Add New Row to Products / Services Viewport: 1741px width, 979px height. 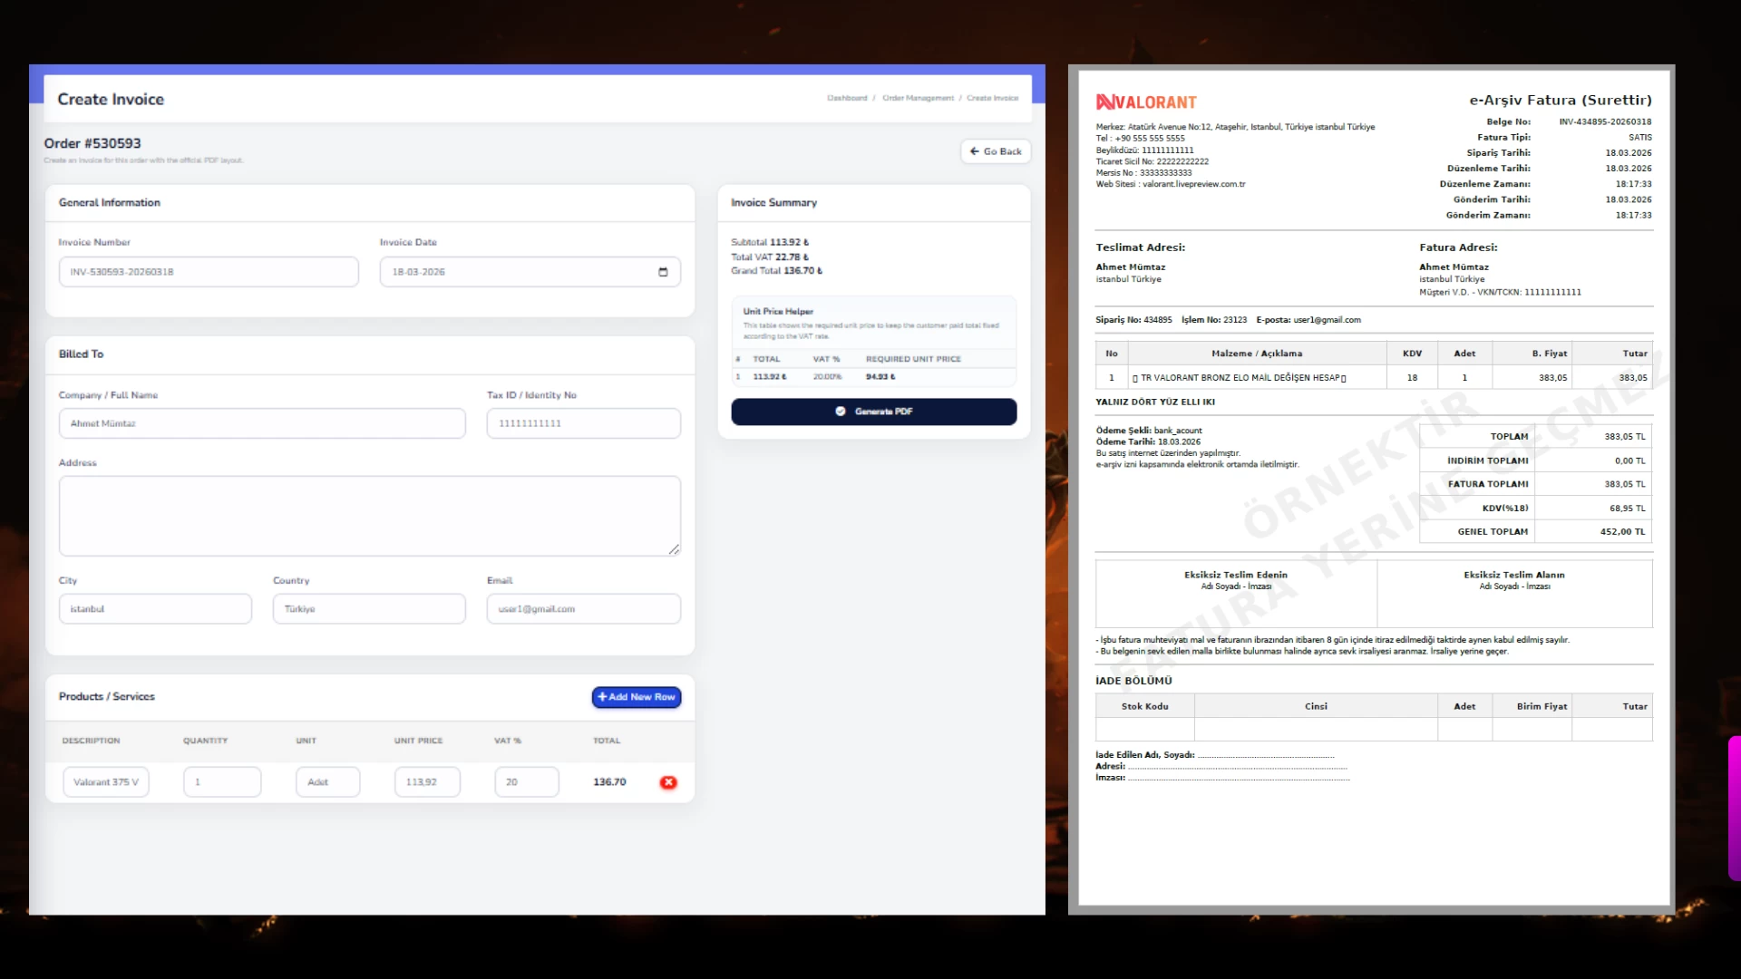pyautogui.click(x=637, y=697)
